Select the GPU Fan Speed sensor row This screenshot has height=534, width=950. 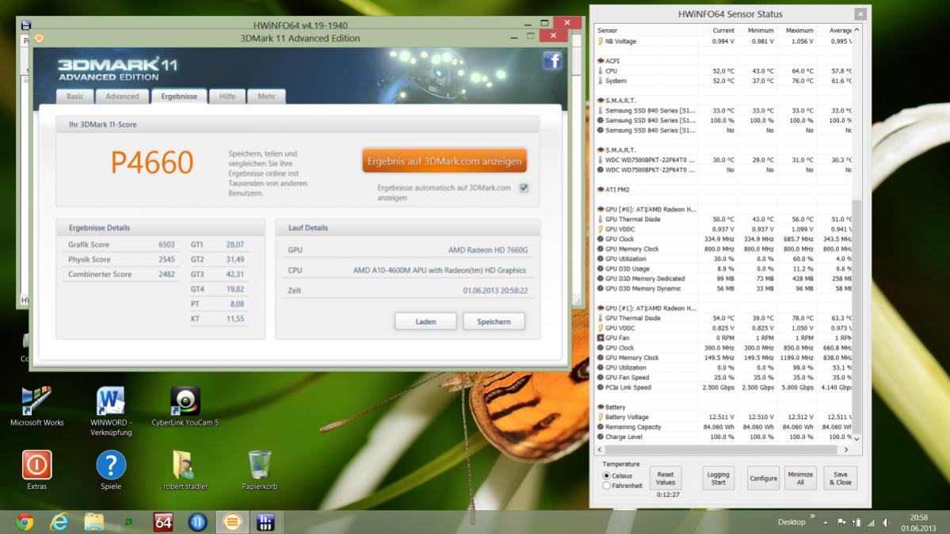point(724,377)
